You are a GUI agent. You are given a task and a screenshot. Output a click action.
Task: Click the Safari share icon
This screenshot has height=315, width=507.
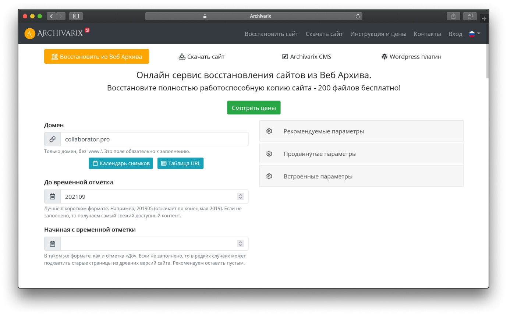453,16
